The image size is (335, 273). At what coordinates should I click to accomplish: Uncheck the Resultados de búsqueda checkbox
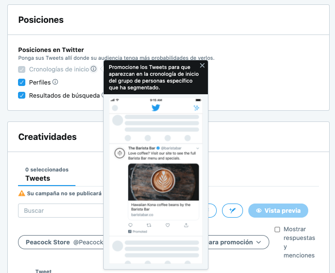click(21, 95)
